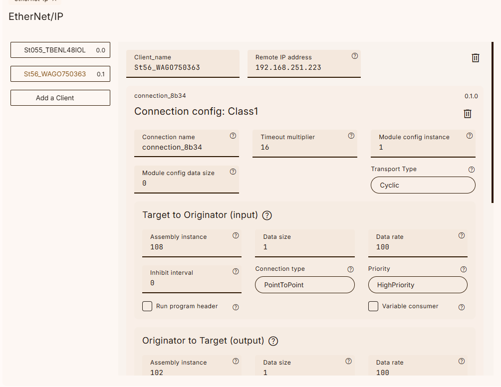Open help icon for Remote IP address

pos(355,56)
